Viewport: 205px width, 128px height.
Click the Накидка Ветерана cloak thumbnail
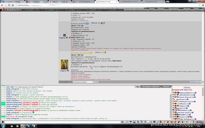point(65,65)
